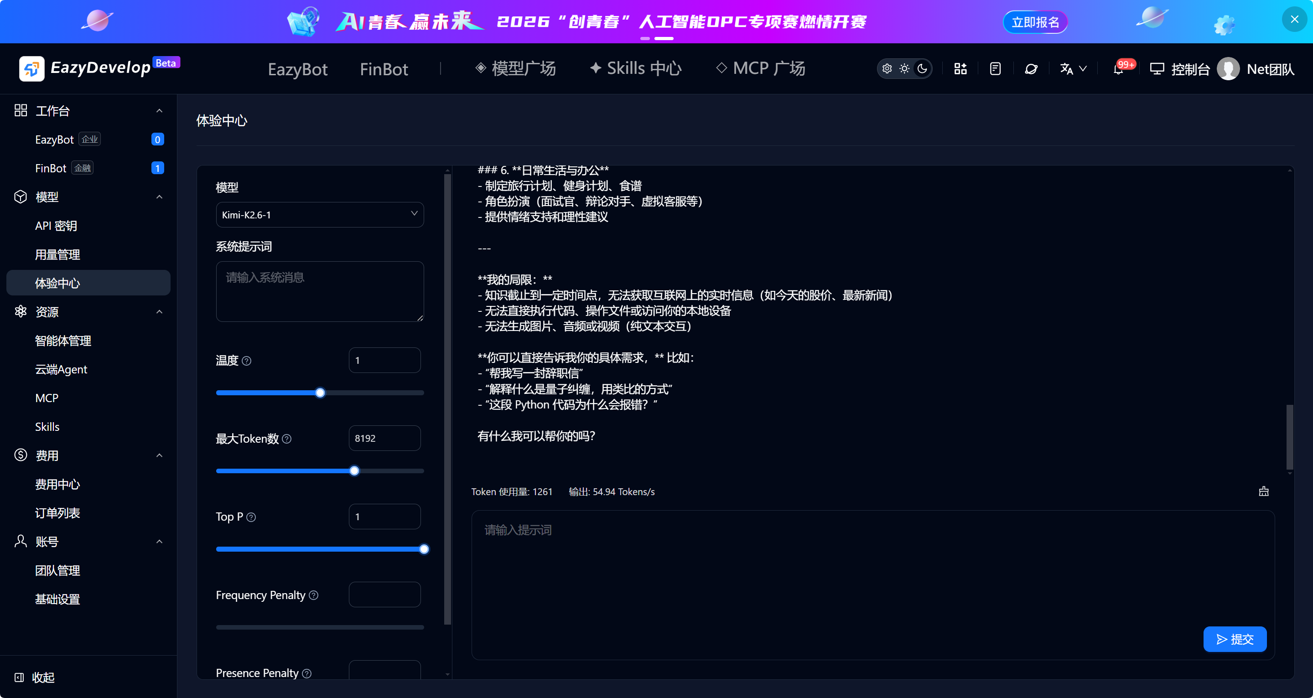The image size is (1313, 698).
Task: Click the 费用 dollar circle icon
Action: pyautogui.click(x=21, y=455)
